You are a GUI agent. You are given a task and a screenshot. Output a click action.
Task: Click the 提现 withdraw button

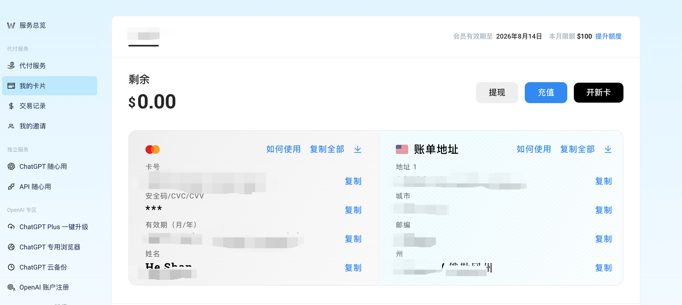coord(497,92)
